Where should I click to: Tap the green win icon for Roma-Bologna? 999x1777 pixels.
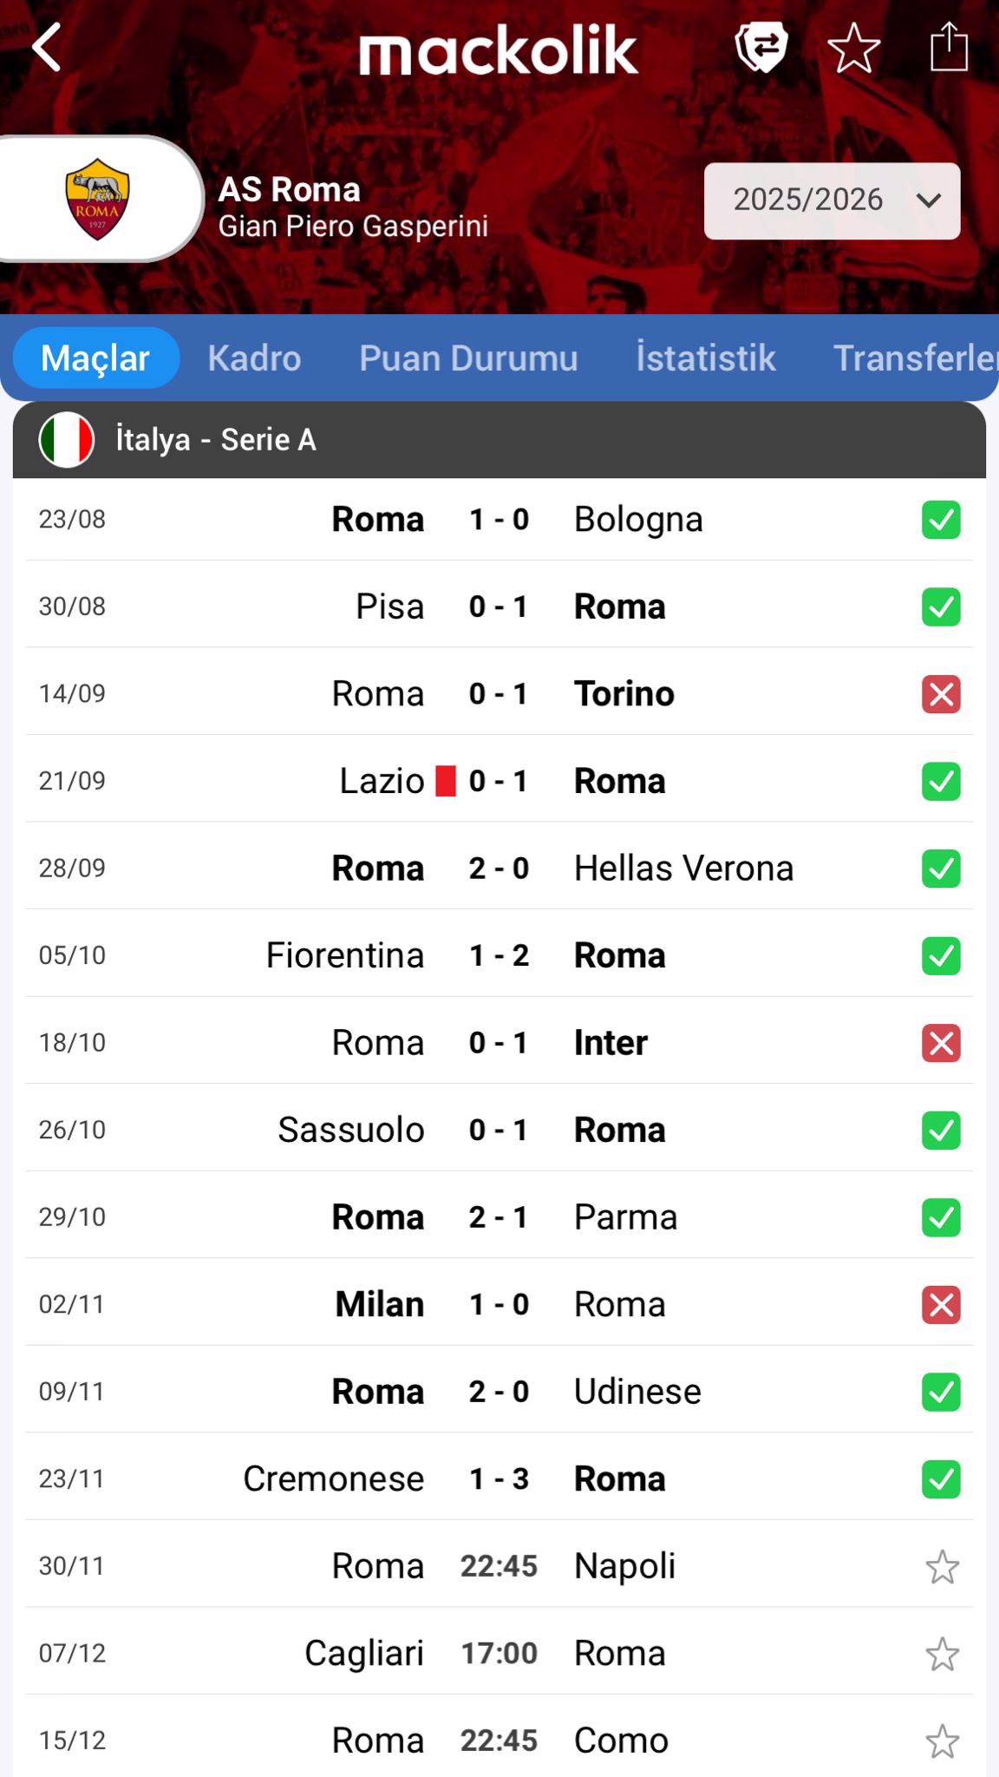pos(941,520)
